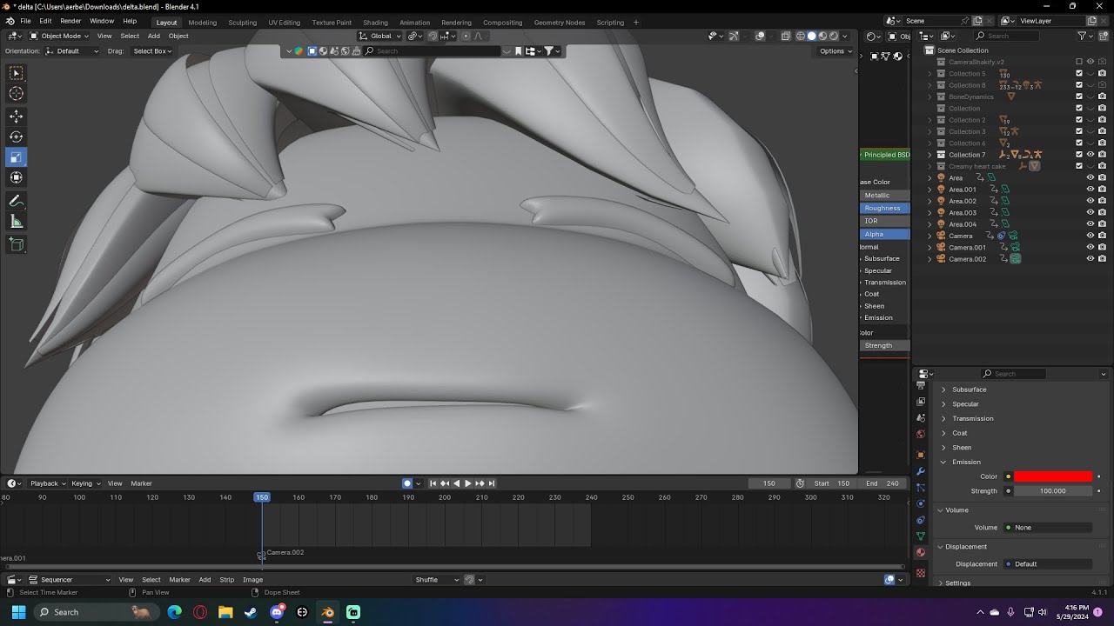Click the Play animation button

(x=467, y=483)
